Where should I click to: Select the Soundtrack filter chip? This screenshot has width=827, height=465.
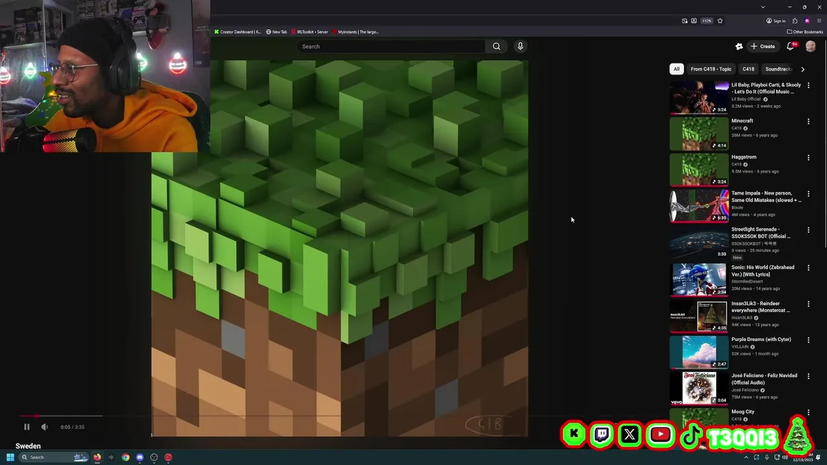tap(778, 69)
